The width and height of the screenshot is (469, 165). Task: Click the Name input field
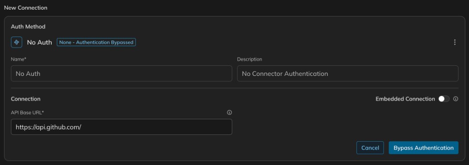(x=121, y=74)
